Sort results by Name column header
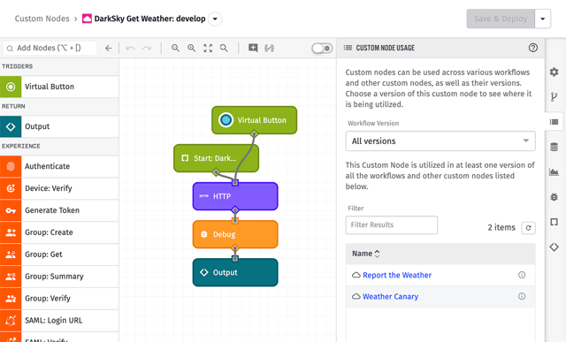The image size is (566, 342). 365,254
